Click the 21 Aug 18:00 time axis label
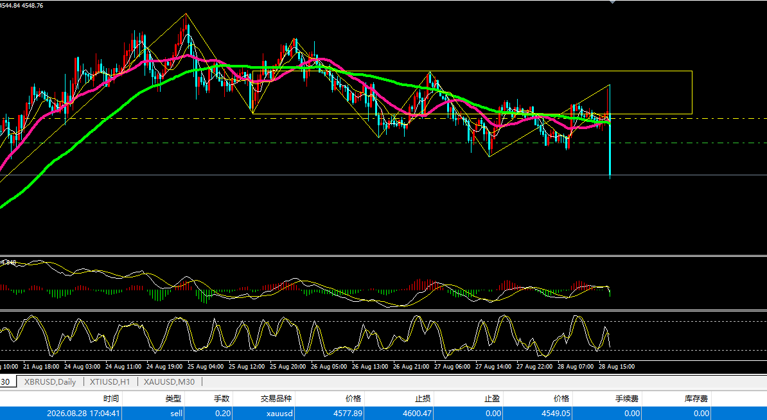 tap(41, 366)
